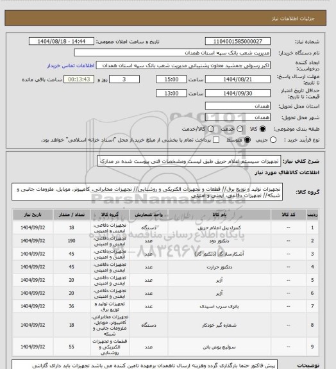Select the متوسط purchase type radio
336x369 pixels.
point(247,140)
